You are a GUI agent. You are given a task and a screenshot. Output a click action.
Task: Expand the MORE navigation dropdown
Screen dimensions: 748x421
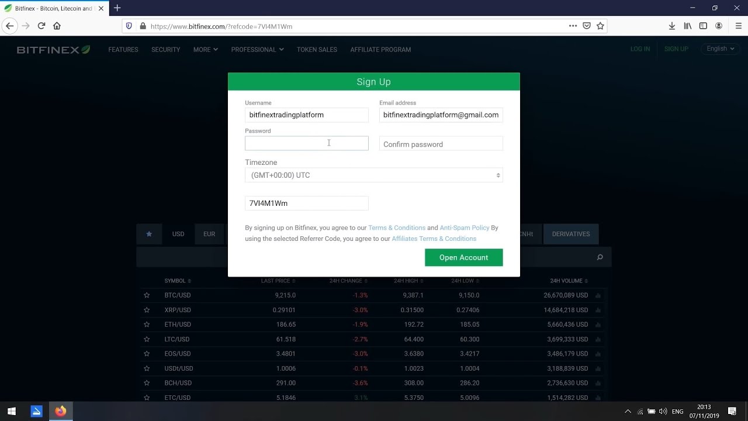205,50
